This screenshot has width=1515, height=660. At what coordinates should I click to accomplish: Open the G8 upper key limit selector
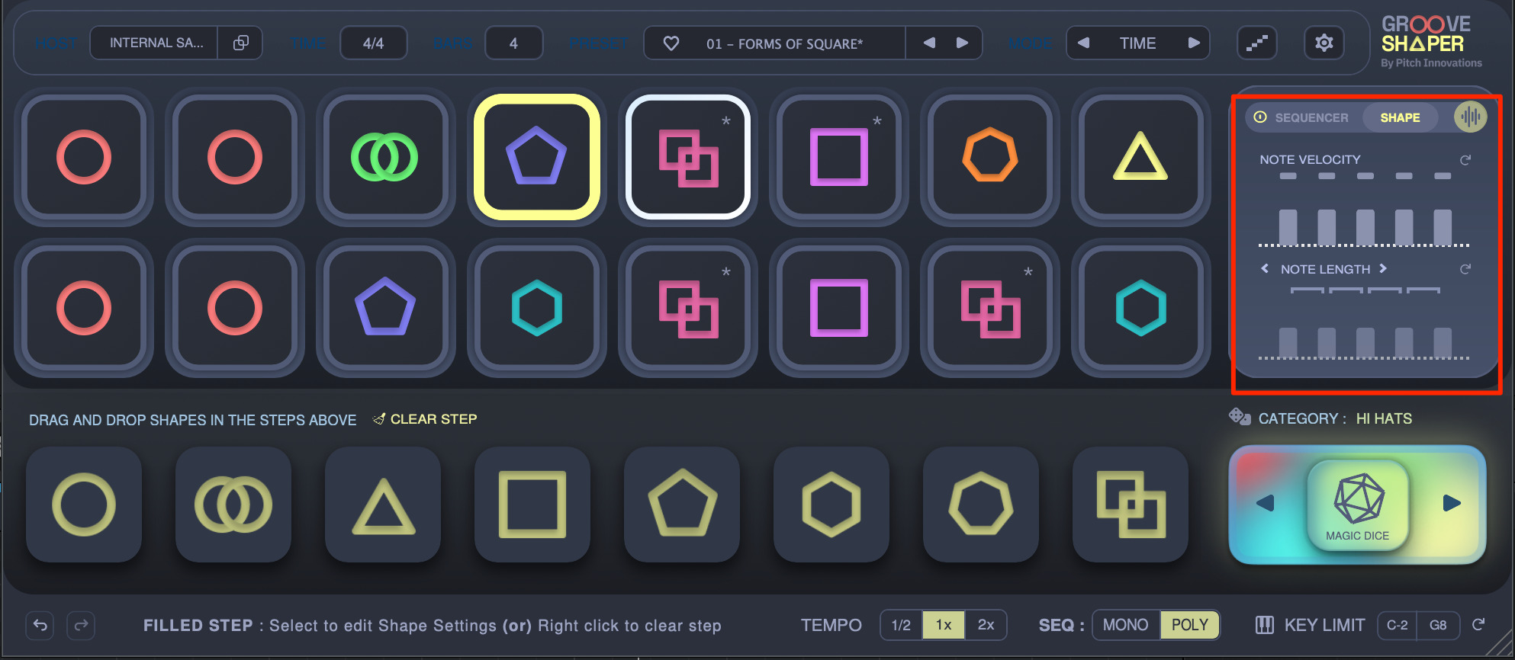pyautogui.click(x=1438, y=625)
